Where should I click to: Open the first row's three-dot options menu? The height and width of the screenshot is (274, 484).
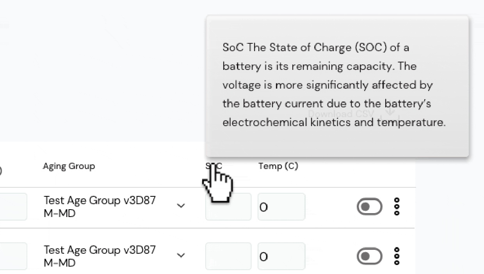click(397, 207)
